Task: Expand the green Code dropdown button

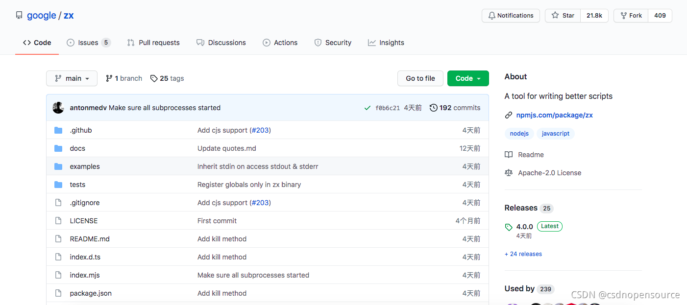Action: click(468, 78)
